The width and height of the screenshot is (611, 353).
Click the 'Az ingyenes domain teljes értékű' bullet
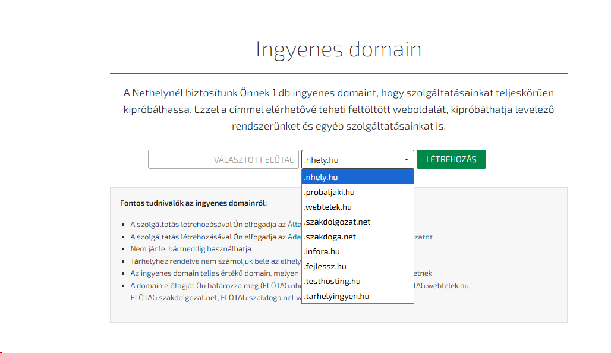click(214, 273)
